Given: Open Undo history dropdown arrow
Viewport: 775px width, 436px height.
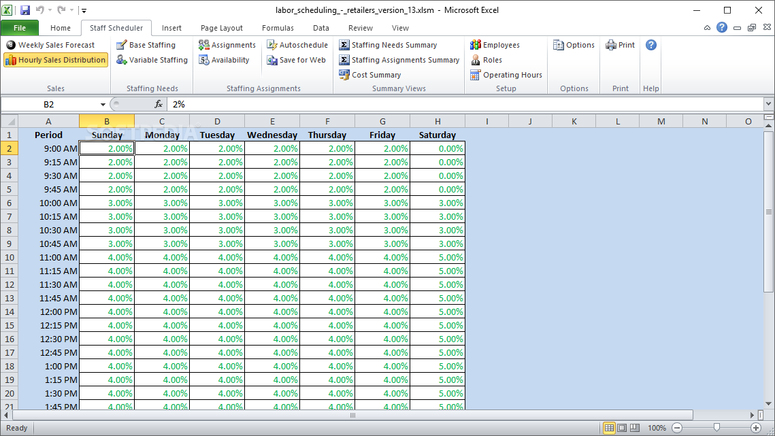Looking at the screenshot, I should (x=50, y=10).
